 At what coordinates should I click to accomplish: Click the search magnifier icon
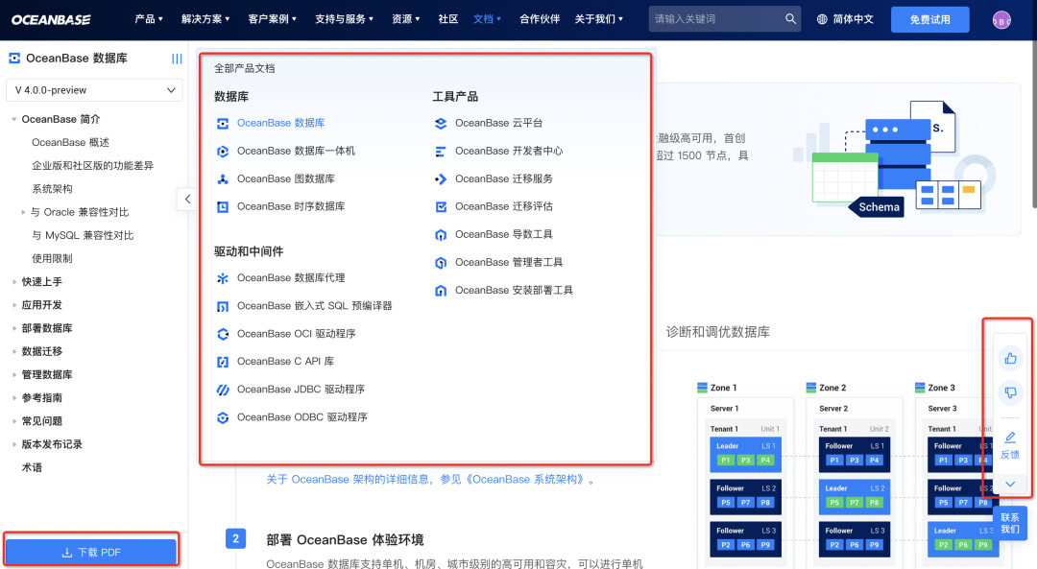[x=790, y=19]
